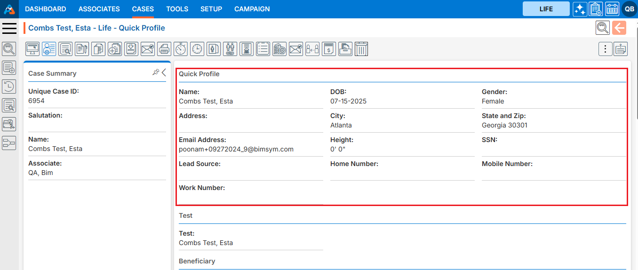Viewport: 638px width, 270px height.
Task: Open the QB user profile avatar
Action: point(629,9)
